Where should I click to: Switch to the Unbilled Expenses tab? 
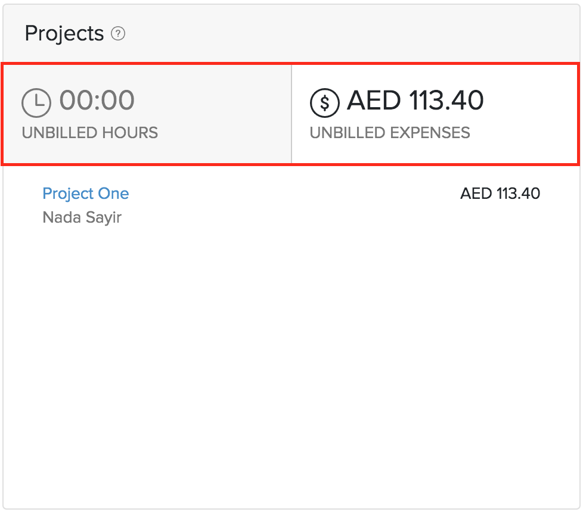point(435,114)
